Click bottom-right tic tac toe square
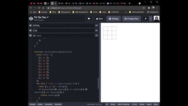Image resolution: width=188 pixels, height=106 pixels. point(114,37)
